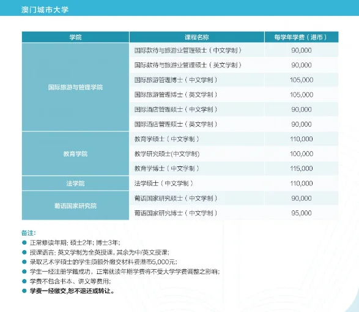This screenshot has width=359, height=312.
Task: Click note 学生一经注册学籍成功
Action: (125, 272)
